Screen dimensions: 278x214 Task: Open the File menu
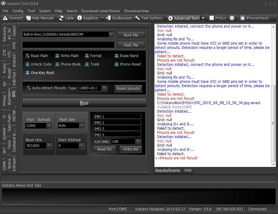click(5, 11)
